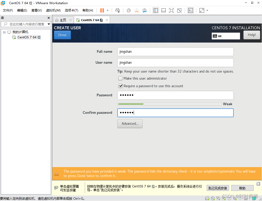Click the us keyboard layout indicator

point(226,36)
